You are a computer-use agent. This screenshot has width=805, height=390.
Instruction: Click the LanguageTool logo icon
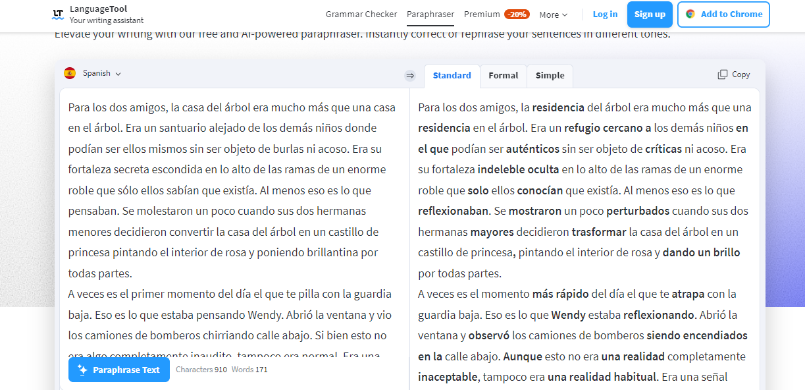(x=58, y=14)
